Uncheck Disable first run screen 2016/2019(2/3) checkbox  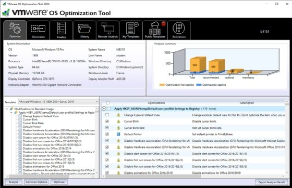tap(107, 160)
